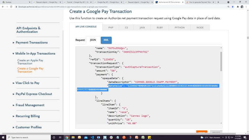Click the Cortana circle icon in taskbar
Screen dimensions: 249x140
(x=54, y=138)
